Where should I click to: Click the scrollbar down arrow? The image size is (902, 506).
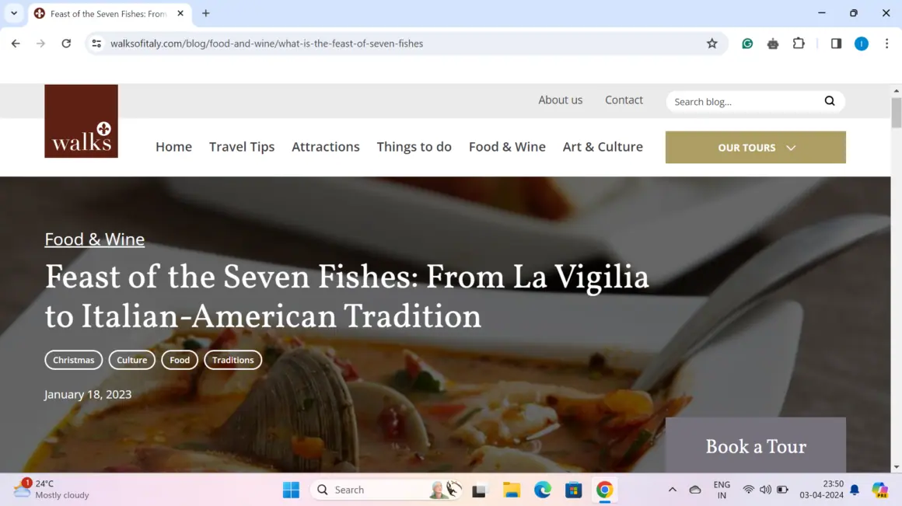(x=897, y=467)
